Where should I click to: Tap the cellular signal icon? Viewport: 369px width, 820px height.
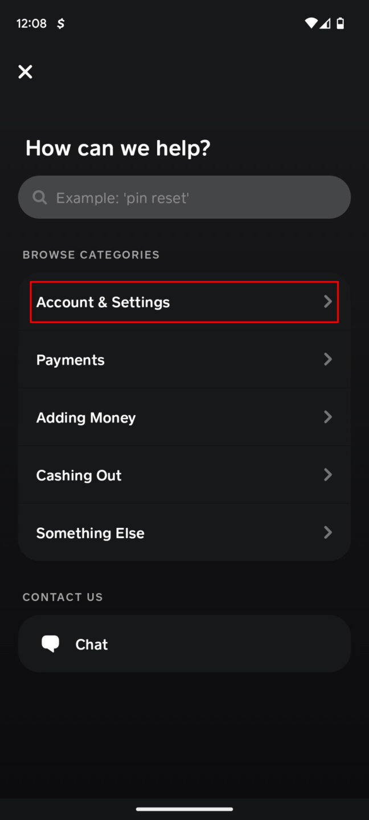326,23
